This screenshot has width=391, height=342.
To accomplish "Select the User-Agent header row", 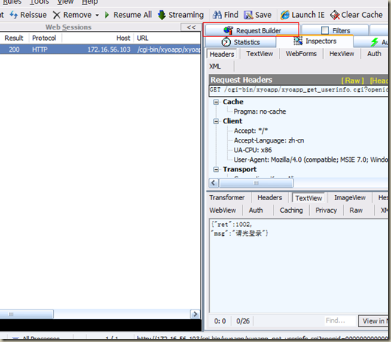I will 311,160.
